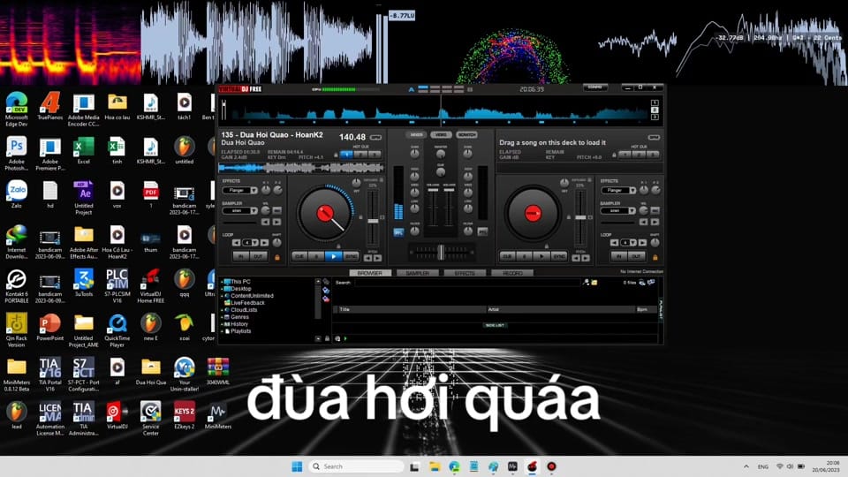Screen dimensions: 848x477
Task: Expand Playlists tree node
Action: [x=223, y=331]
